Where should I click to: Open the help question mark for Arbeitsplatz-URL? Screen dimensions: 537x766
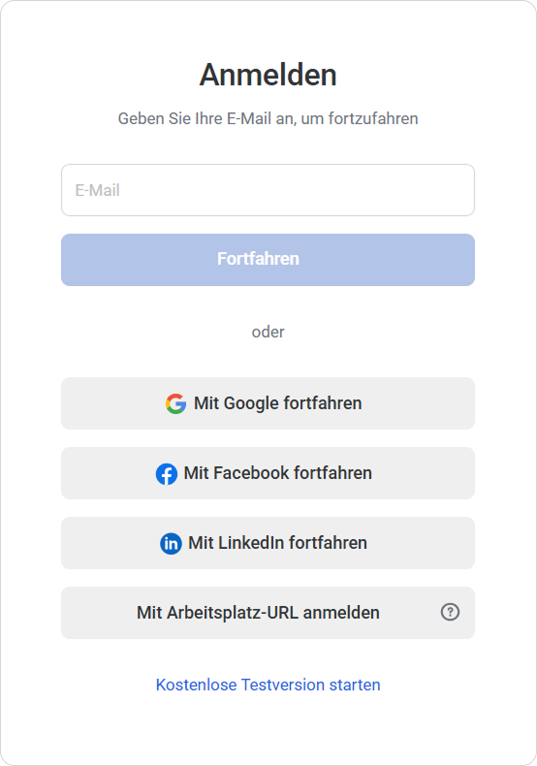coord(450,612)
